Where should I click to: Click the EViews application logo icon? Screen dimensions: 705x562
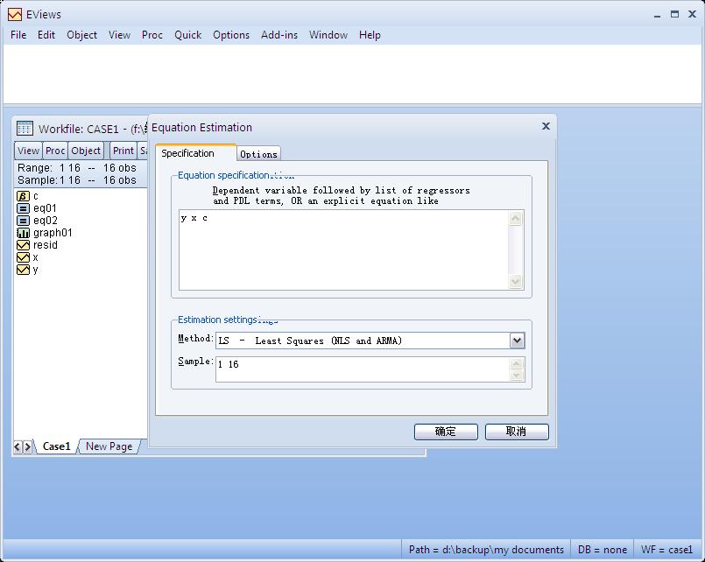point(14,14)
